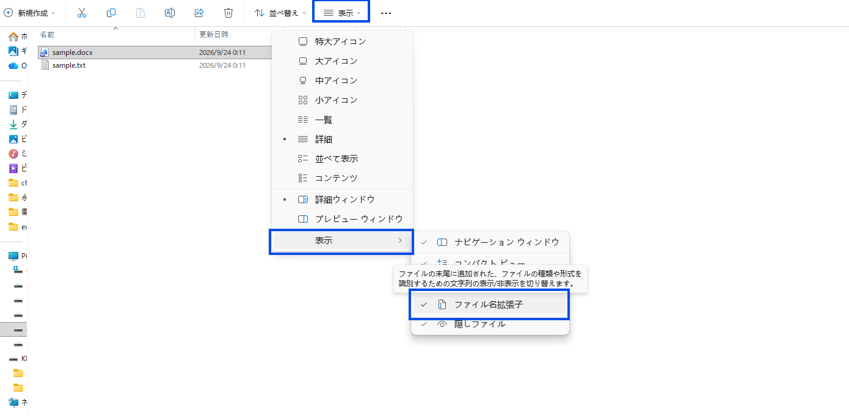
Task: Open the three-dots more options menu
Action: [386, 13]
